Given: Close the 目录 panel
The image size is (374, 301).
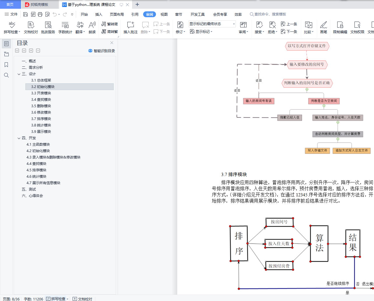Looking at the screenshot, I should pyautogui.click(x=112, y=43).
